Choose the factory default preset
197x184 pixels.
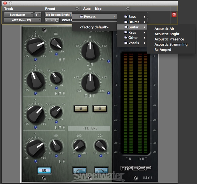[94, 27]
